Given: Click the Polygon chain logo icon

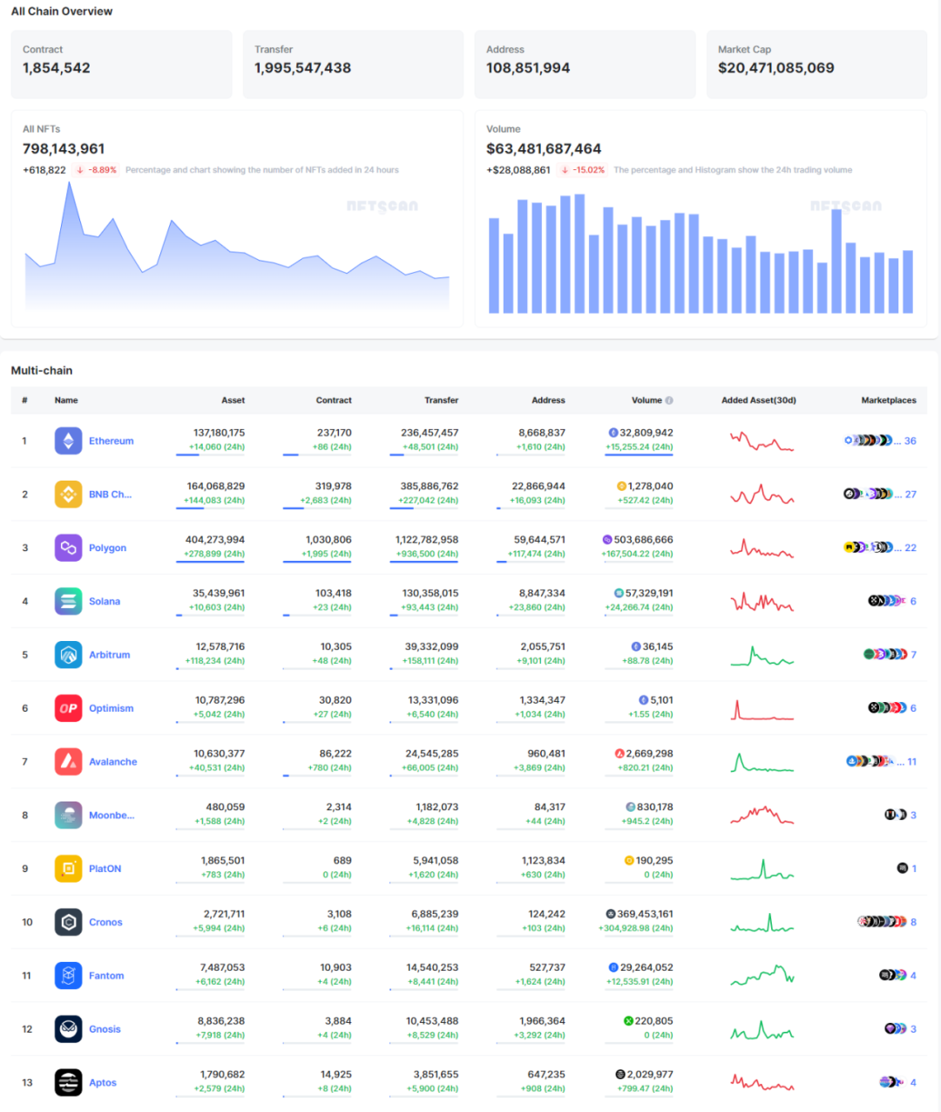Looking at the screenshot, I should 68,548.
